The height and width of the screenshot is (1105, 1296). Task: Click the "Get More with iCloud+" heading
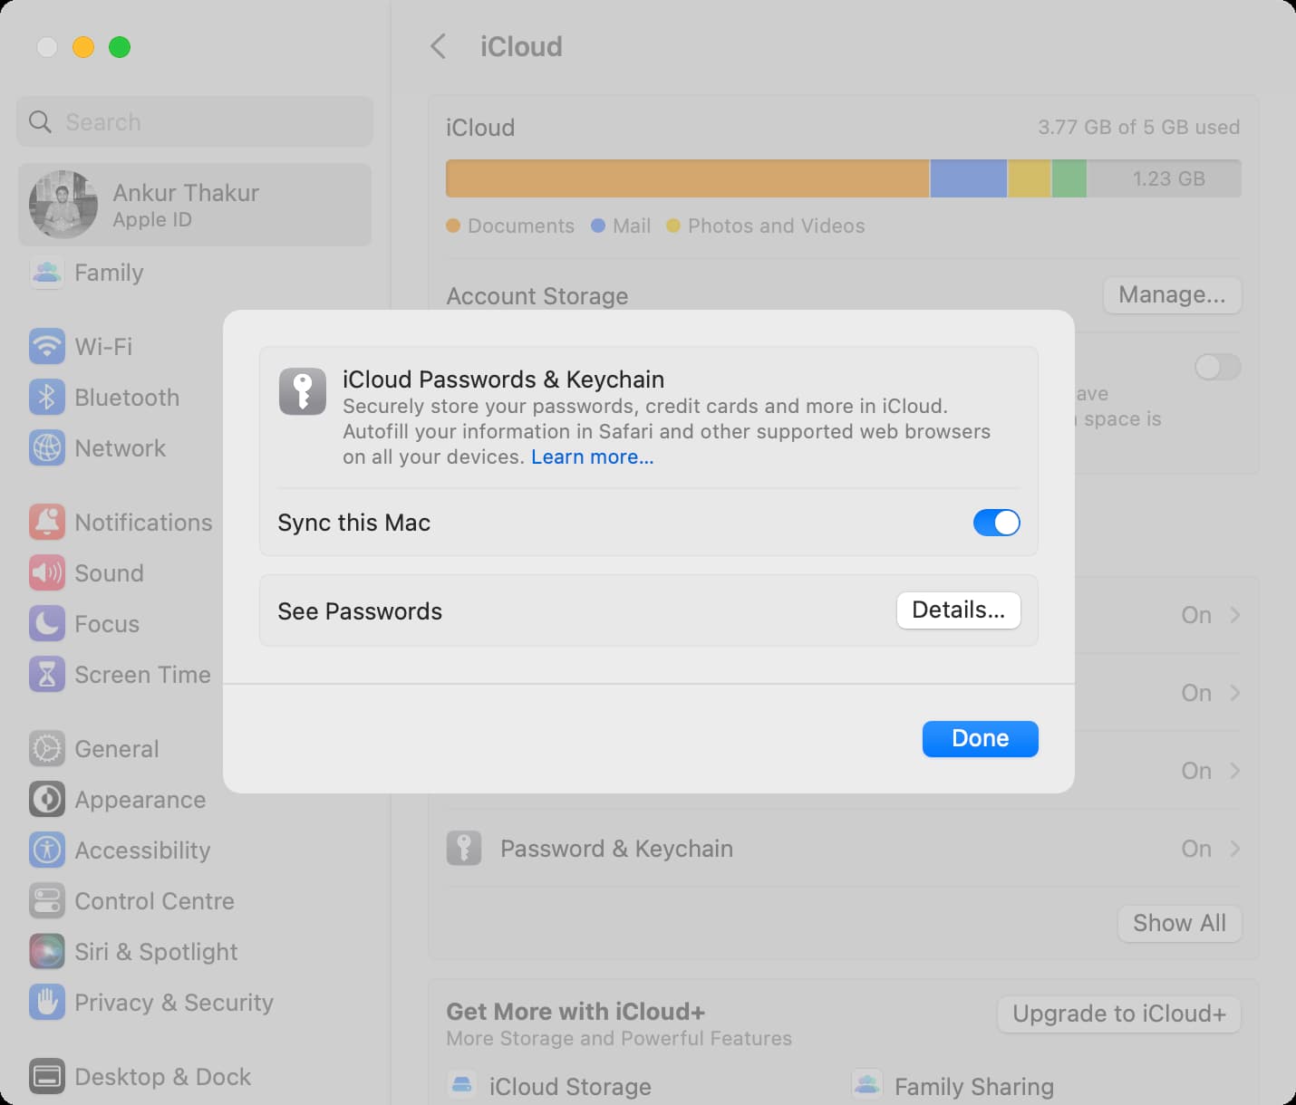point(575,1012)
